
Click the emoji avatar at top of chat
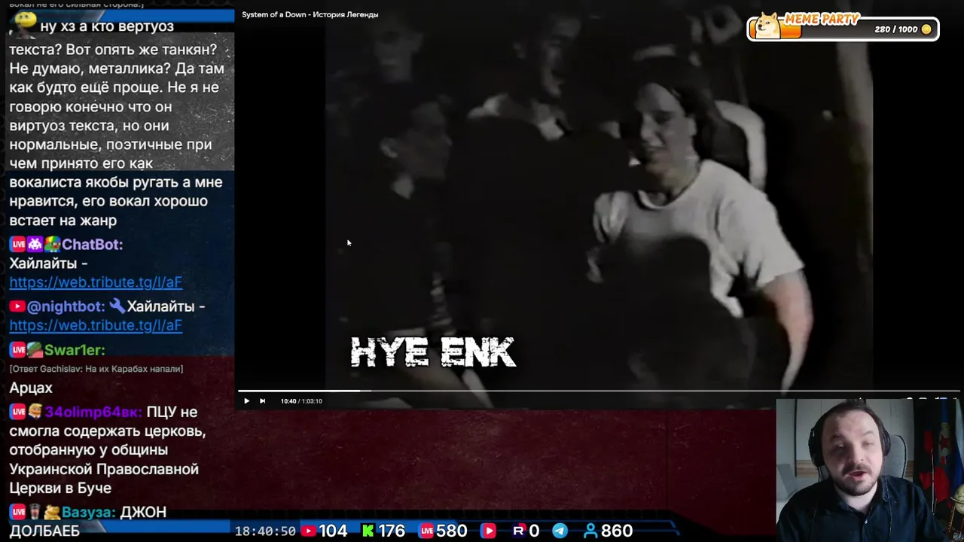tap(24, 24)
